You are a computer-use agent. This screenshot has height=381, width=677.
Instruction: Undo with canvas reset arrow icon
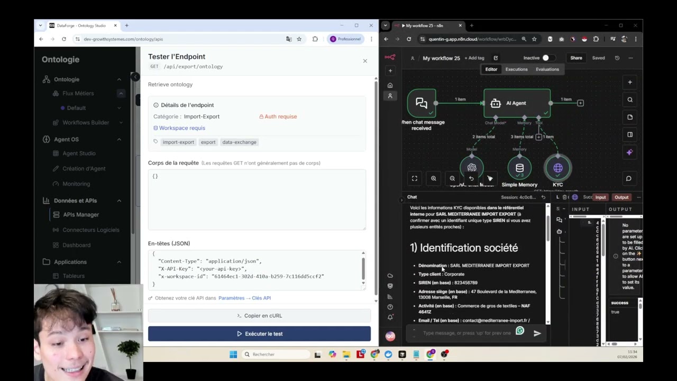471,178
